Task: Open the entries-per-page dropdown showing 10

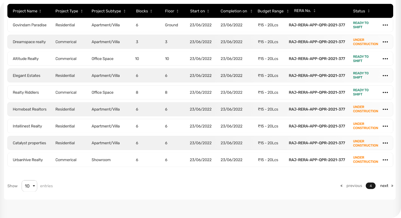Action: pyautogui.click(x=29, y=186)
